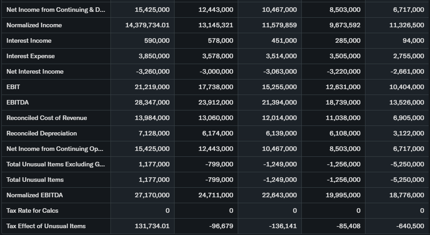Viewport: 430px width, 235px height.
Task: Click the "Interest Expense" row label
Action: 30,56
